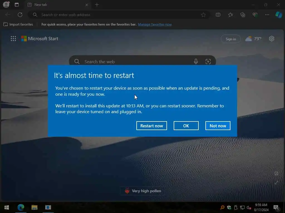Click the search magnifier tray icon
The width and height of the screenshot is (285, 213).
222,207
